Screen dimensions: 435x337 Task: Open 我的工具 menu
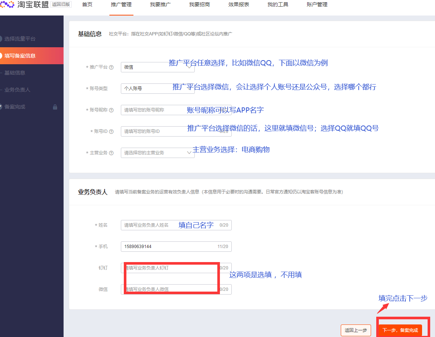coord(278,5)
